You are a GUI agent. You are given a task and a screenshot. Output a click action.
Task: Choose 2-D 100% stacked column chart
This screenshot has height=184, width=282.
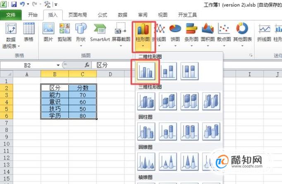pos(189,71)
